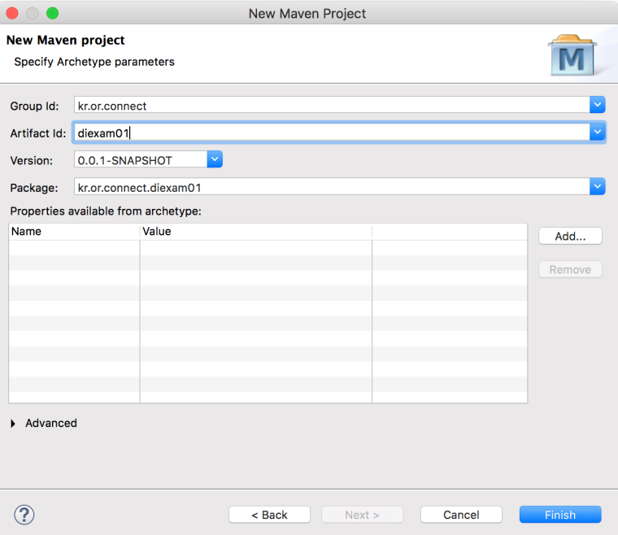
Task: Open the Package dropdown arrow
Action: click(597, 186)
